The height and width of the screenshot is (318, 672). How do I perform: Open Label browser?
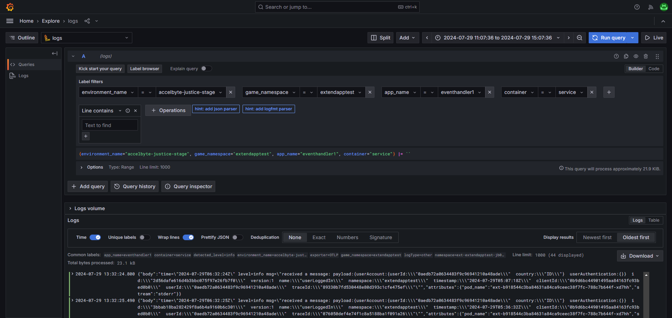point(145,69)
